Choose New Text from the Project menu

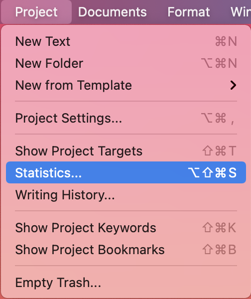pyautogui.click(x=126, y=41)
